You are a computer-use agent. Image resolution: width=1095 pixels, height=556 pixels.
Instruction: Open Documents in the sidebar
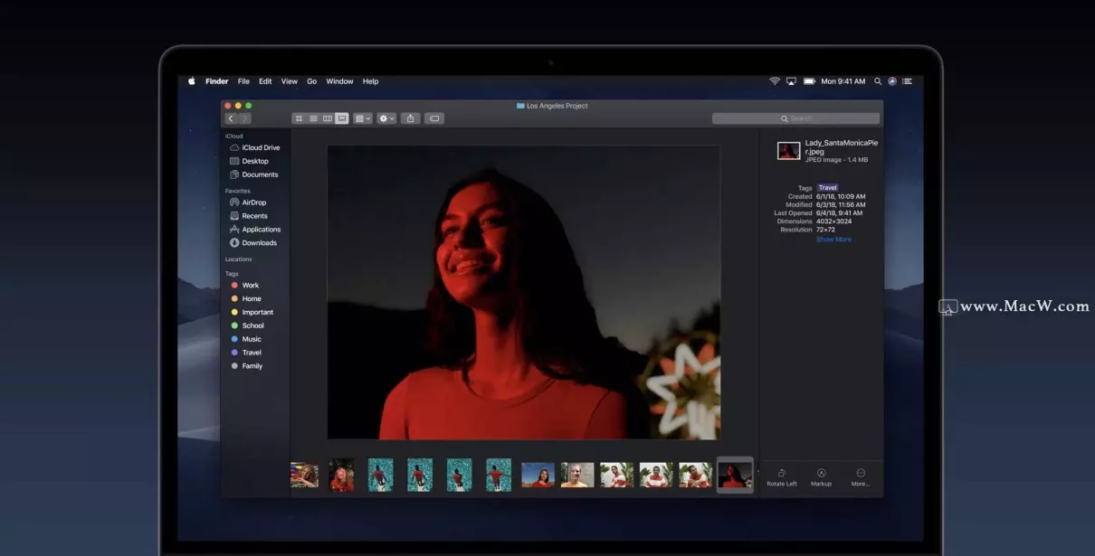(x=254, y=174)
